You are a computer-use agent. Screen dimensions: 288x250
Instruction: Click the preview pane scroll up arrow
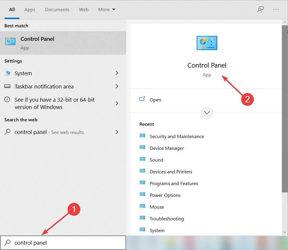(x=285, y=22)
